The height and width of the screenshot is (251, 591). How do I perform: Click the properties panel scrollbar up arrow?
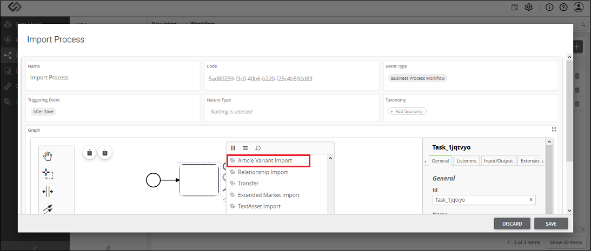(549, 141)
